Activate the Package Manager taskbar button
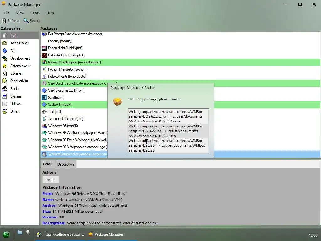321x241 pixels. click(x=106, y=234)
